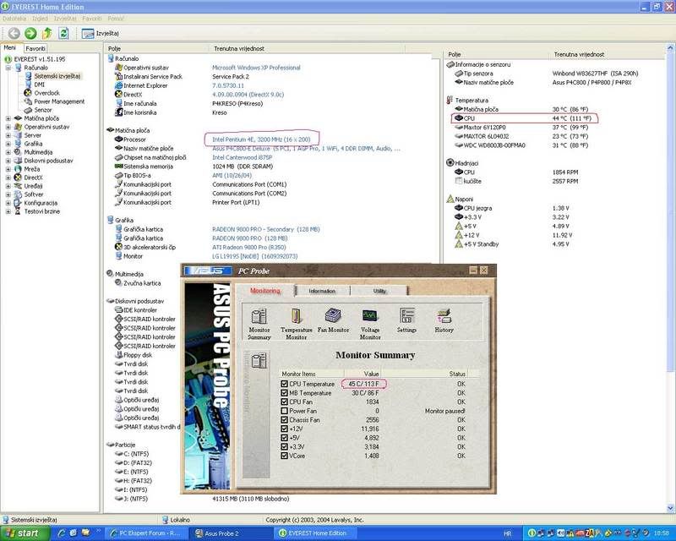Viewport: 676px width, 541px height.
Task: Open the PC Probe History icon
Action: coord(444,320)
